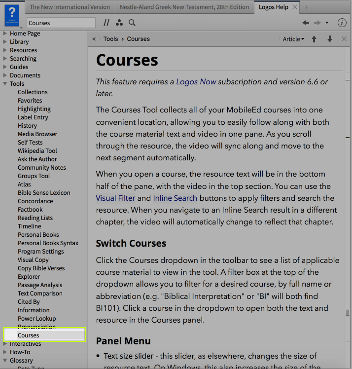The image size is (352, 369).
Task: Expand the Searching tree node
Action: pyautogui.click(x=5, y=58)
